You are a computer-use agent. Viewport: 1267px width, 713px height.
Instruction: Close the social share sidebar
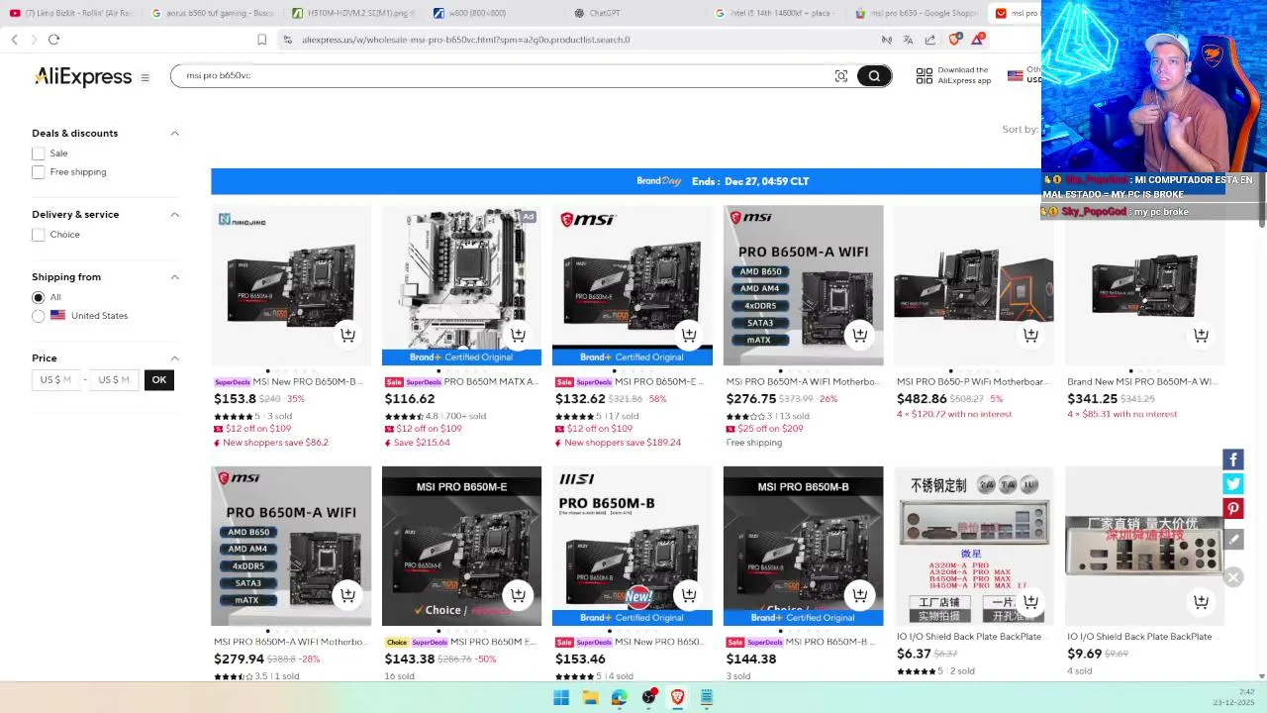tap(1233, 577)
